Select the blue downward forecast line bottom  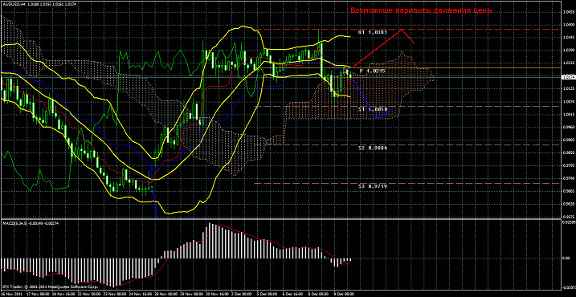coord(375,118)
